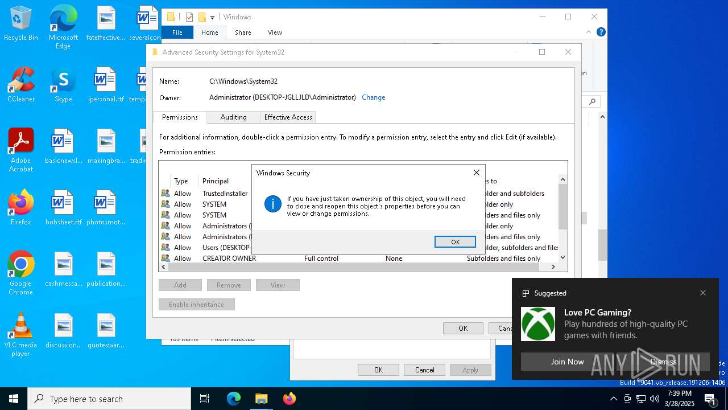Open Recycle Bin desktop icon
The image size is (728, 410).
pos(21,24)
